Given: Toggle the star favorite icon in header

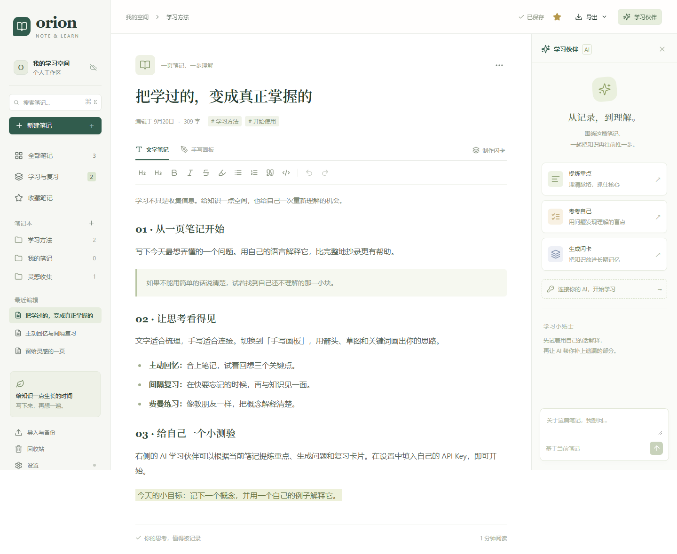Looking at the screenshot, I should [x=557, y=17].
